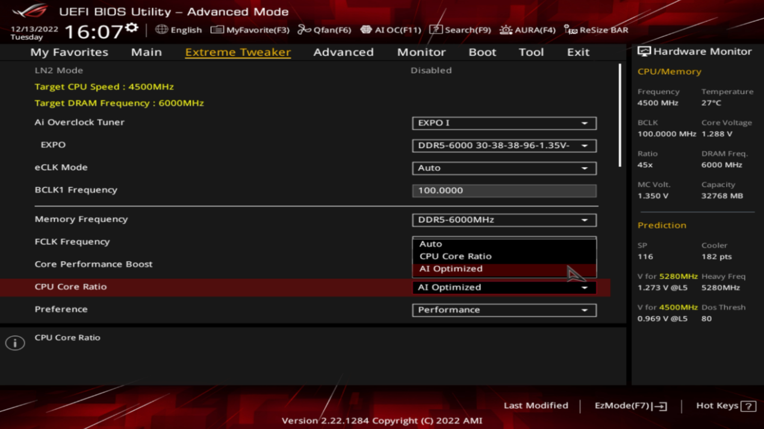Switch to the Monitor tab
764x429 pixels.
(421, 52)
